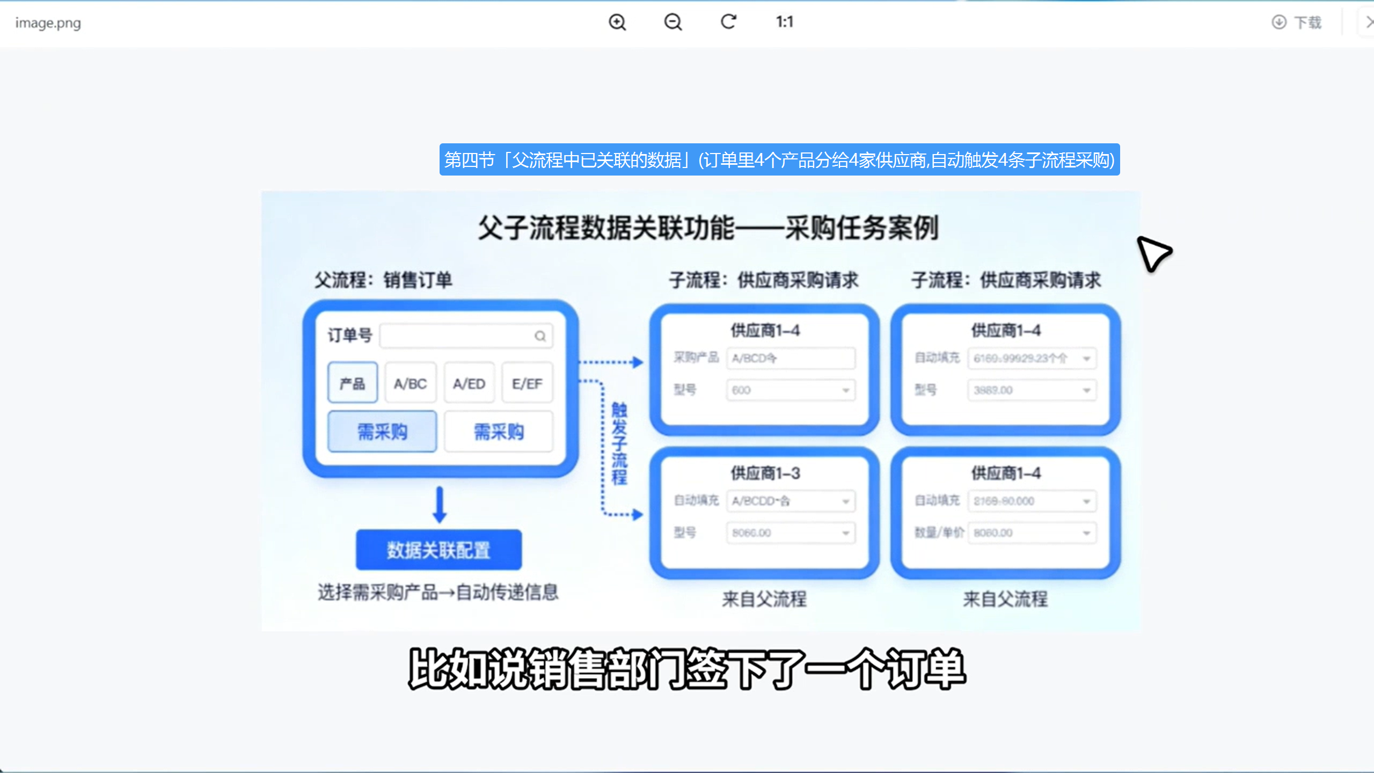The image size is (1374, 773).
Task: Click the 采购产品 field showing A/BCD
Action: click(791, 358)
